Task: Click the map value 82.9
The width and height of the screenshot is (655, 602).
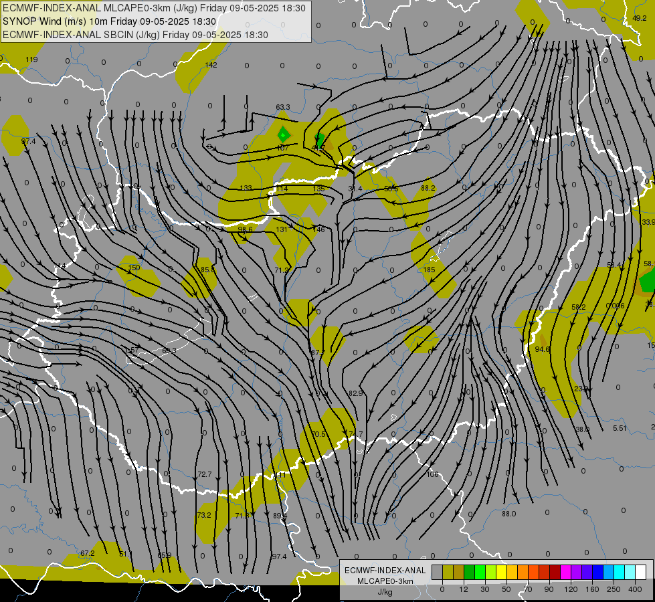Action: coord(355,393)
